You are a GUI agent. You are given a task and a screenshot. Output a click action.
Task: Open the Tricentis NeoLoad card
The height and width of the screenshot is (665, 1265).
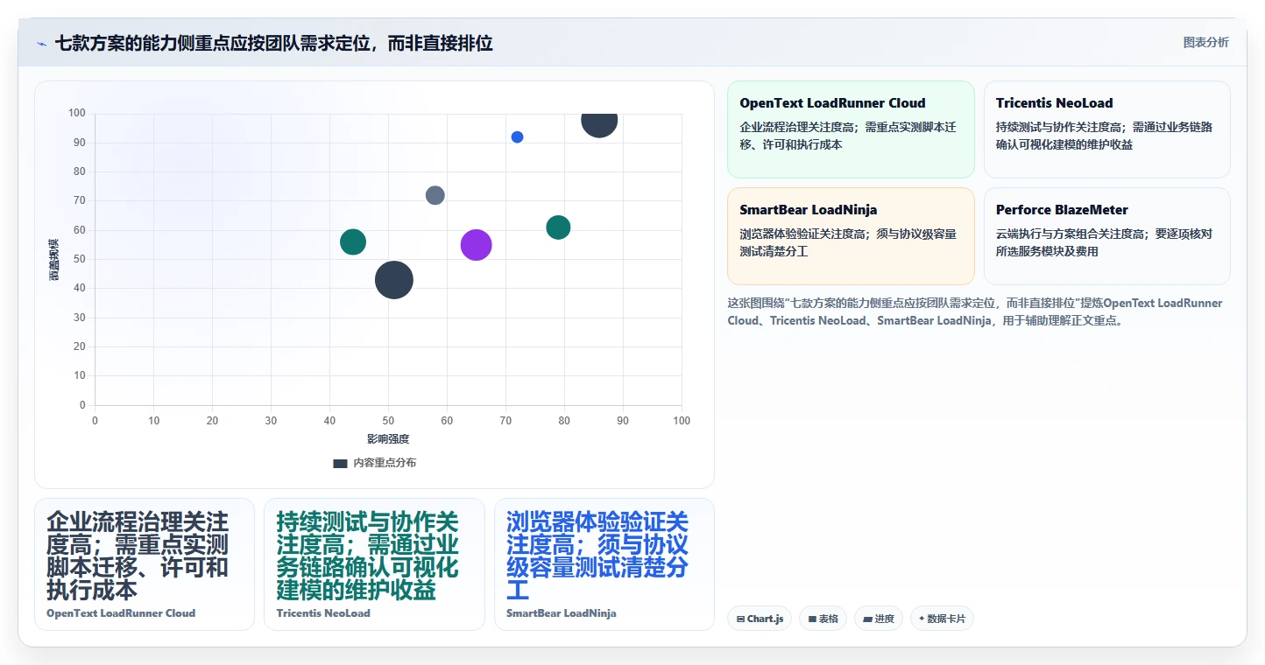click(x=1107, y=129)
